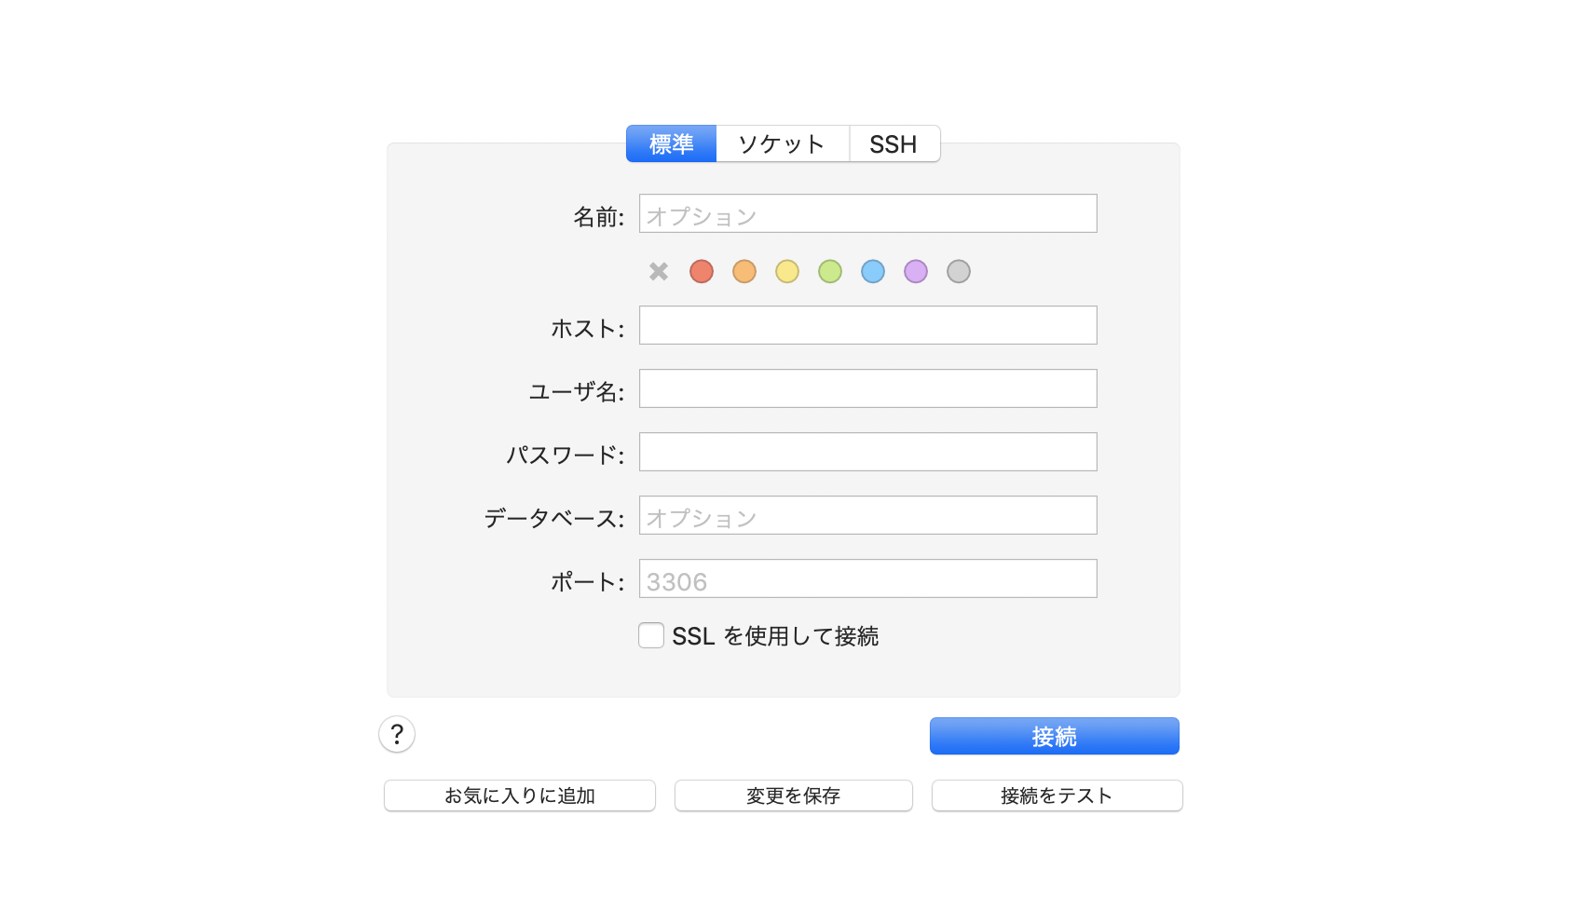Focus the ホスト input field

coord(868,325)
